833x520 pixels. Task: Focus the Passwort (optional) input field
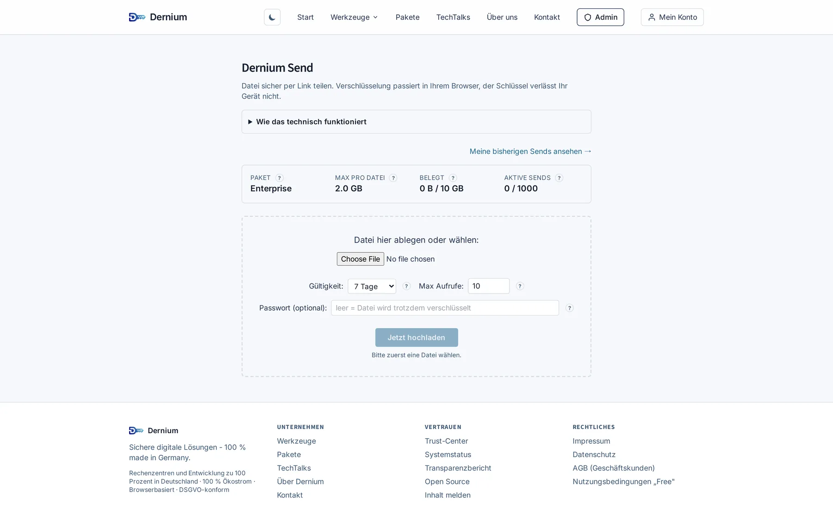[x=445, y=308]
